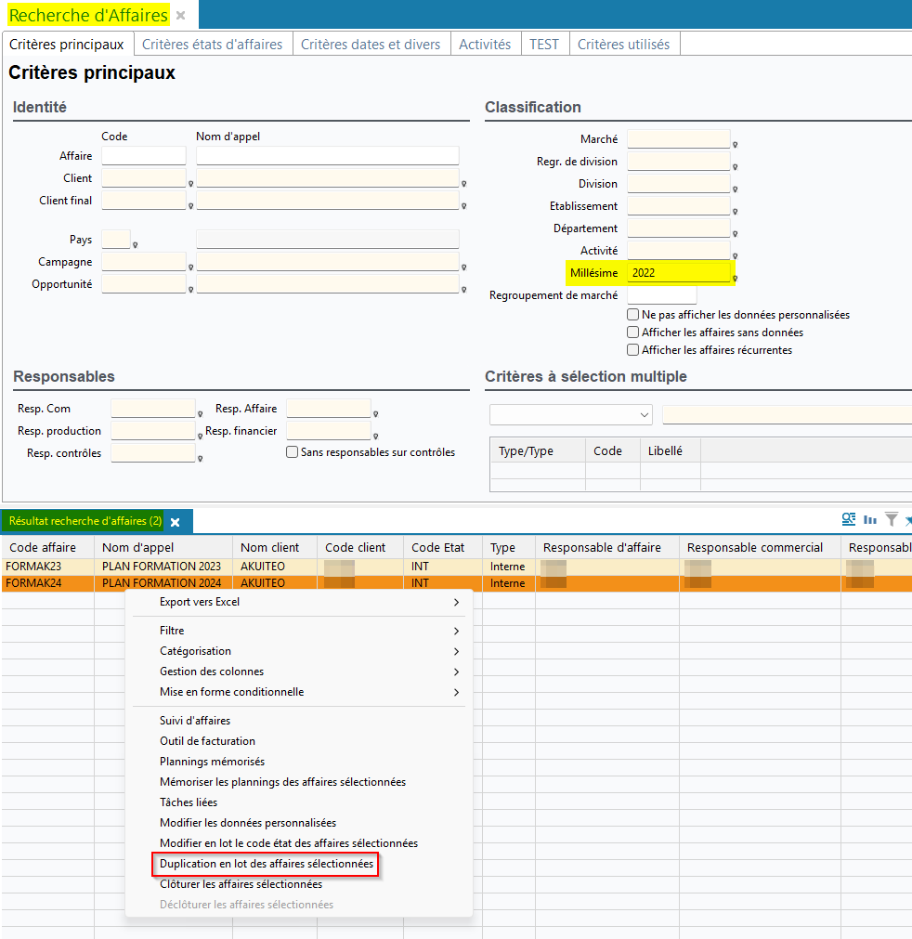Click the Affaire code input field

[144, 156]
